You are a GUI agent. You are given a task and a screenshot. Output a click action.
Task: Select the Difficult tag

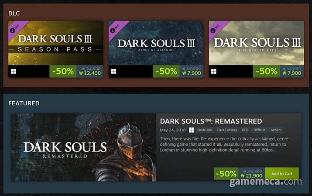[259, 130]
